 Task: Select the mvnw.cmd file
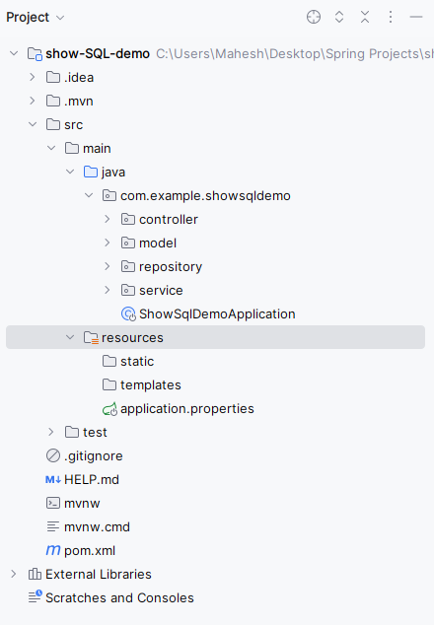97,527
